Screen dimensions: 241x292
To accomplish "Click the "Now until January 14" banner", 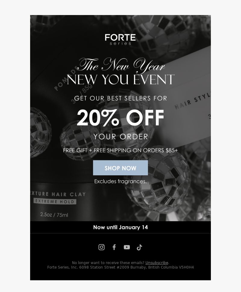I will (x=120, y=227).
